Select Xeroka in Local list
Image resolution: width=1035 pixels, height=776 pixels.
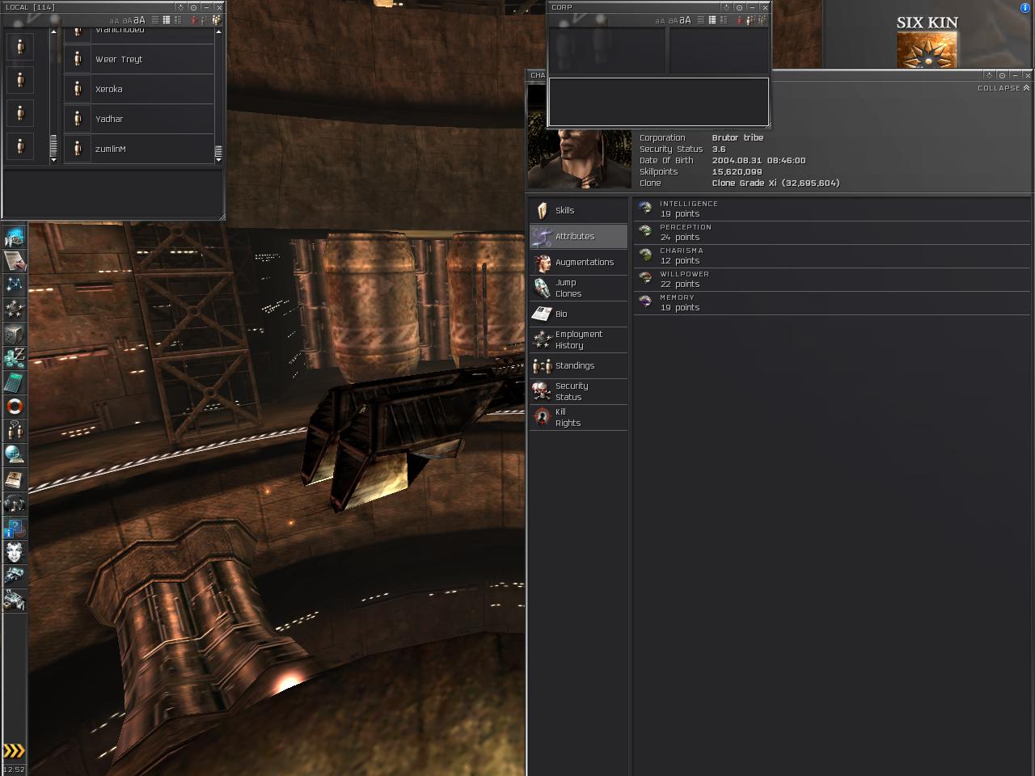(138, 89)
